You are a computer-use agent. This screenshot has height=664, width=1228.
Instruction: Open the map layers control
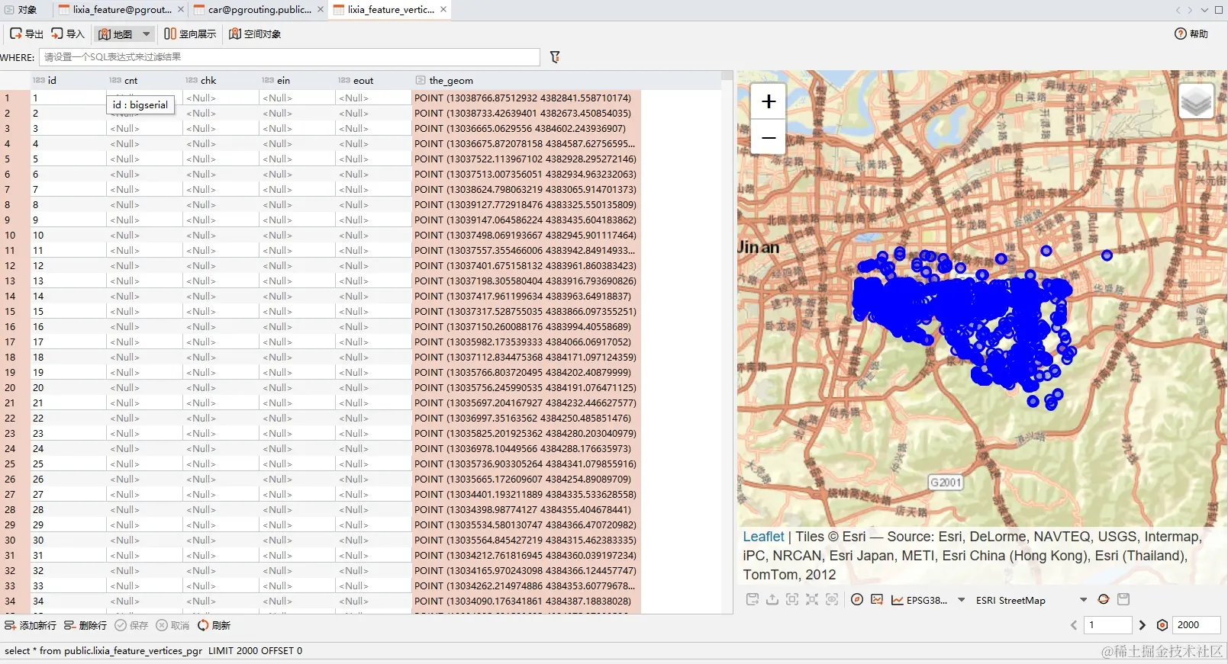[x=1196, y=101]
